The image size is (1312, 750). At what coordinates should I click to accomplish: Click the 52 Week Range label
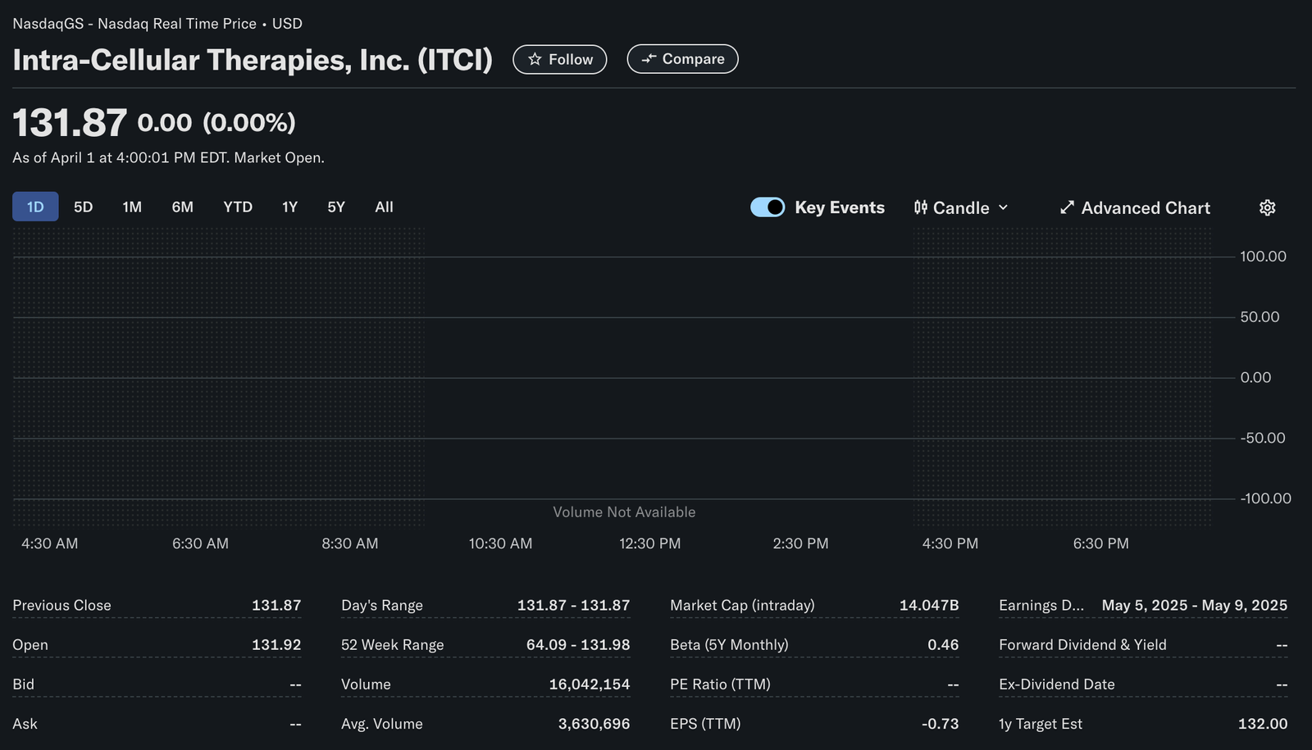coord(392,644)
